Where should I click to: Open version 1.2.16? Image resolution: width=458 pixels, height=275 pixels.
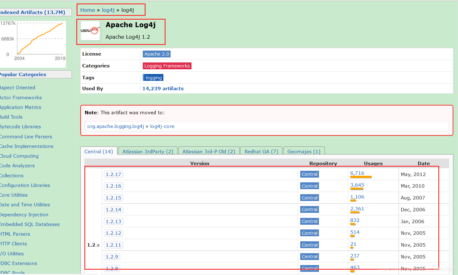pos(113,186)
